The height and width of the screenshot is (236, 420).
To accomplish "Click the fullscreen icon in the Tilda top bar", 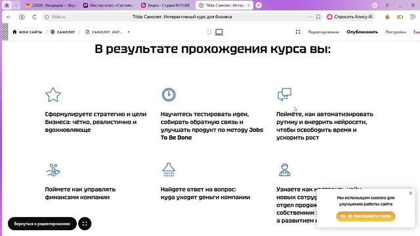I will point(298,32).
